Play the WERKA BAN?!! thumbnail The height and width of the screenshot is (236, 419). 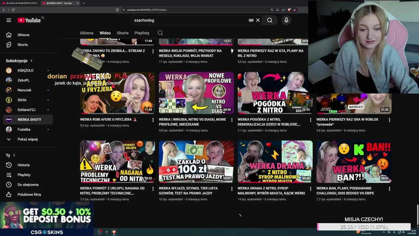pos(354,162)
